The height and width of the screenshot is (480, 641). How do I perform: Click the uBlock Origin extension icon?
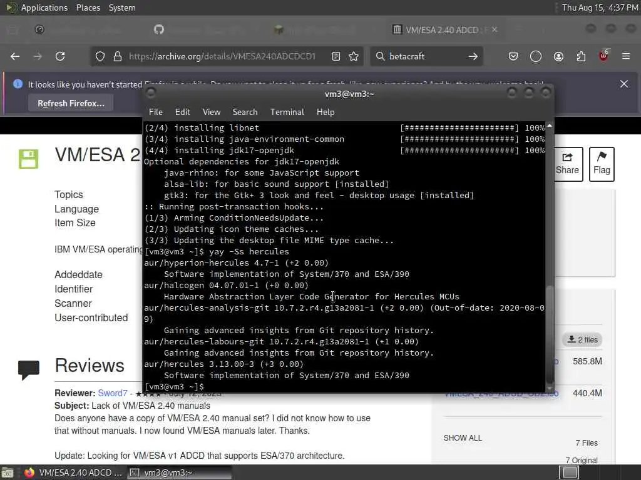point(603,56)
